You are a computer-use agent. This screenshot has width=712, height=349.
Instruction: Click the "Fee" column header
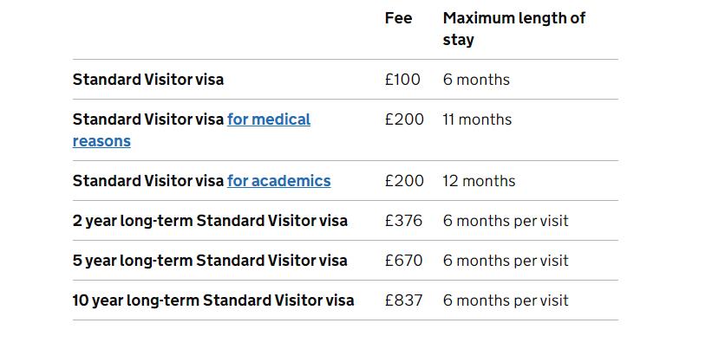pyautogui.click(x=398, y=18)
